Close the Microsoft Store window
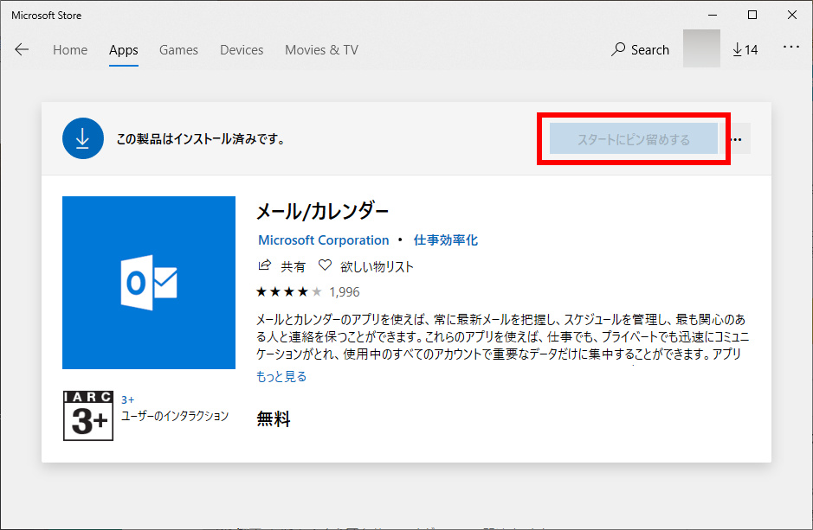Screen dimensions: 813x530 [792, 15]
